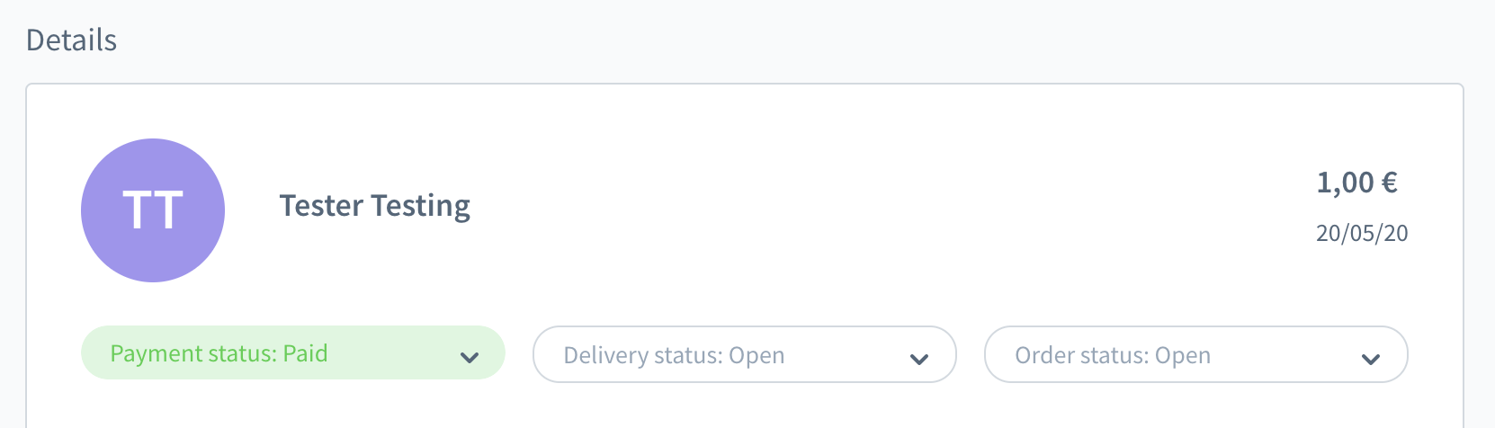This screenshot has height=428, width=1495.
Task: Click the chevron arrow in Delivery status
Action: pyautogui.click(x=918, y=359)
